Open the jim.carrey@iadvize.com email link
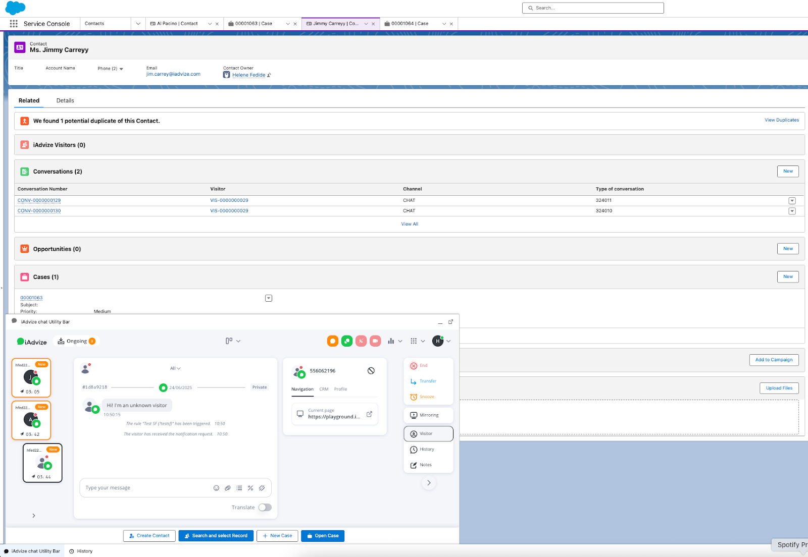The image size is (808, 557). tap(173, 74)
